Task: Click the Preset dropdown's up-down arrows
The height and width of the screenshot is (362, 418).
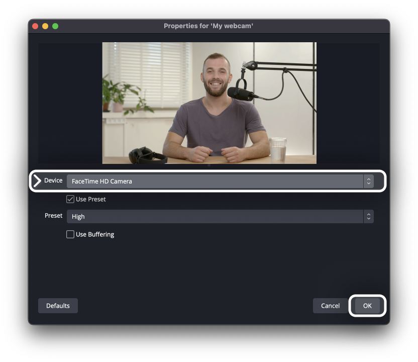Action: pos(369,217)
